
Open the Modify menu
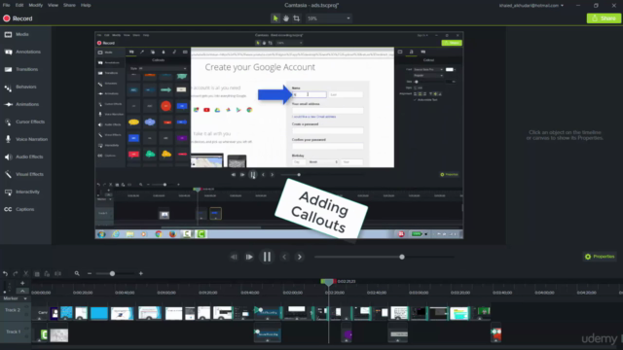(x=35, y=5)
